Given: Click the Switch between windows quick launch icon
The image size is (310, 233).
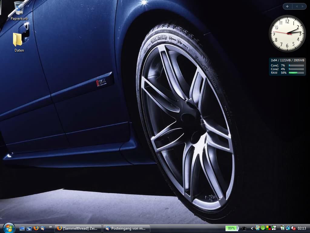Looking at the screenshot, I should pos(29,228).
